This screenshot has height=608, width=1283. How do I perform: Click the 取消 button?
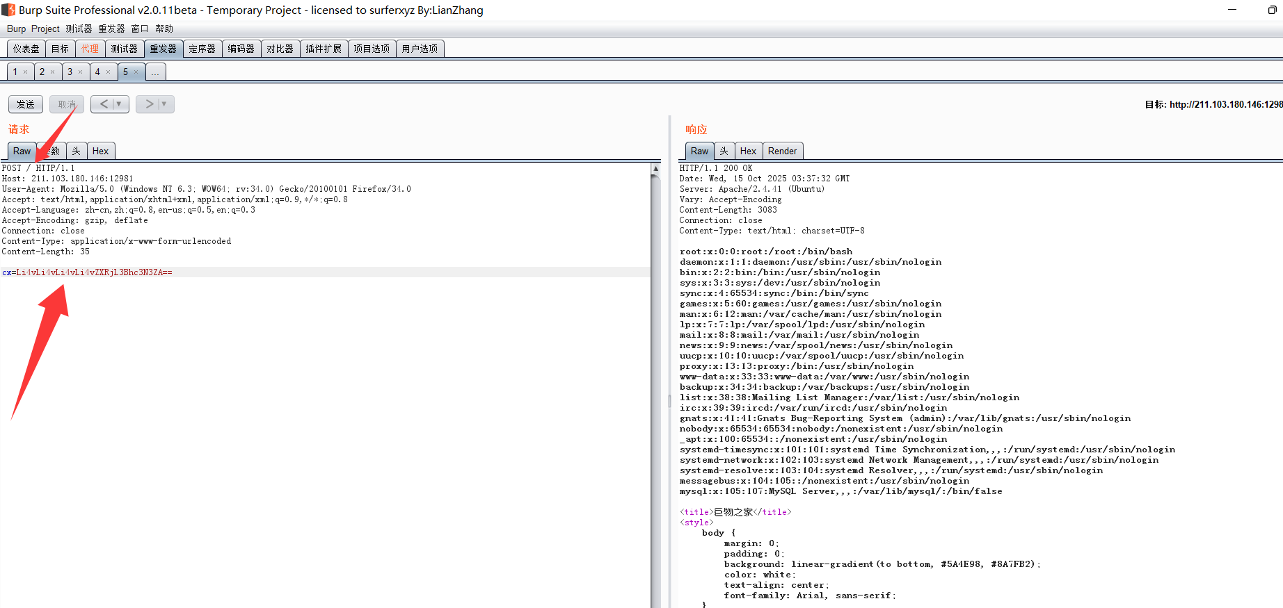click(x=67, y=104)
